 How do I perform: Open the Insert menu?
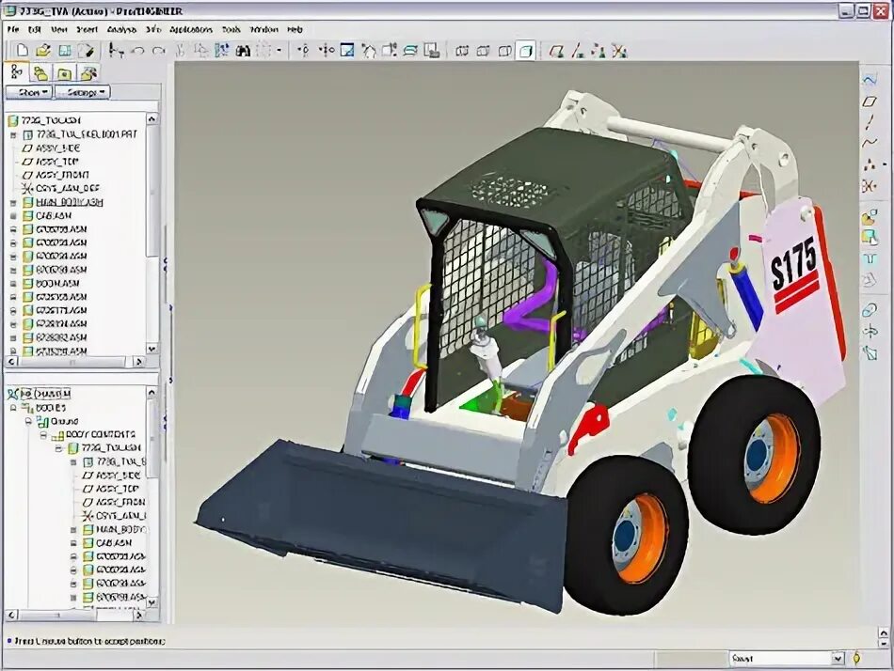click(x=88, y=30)
